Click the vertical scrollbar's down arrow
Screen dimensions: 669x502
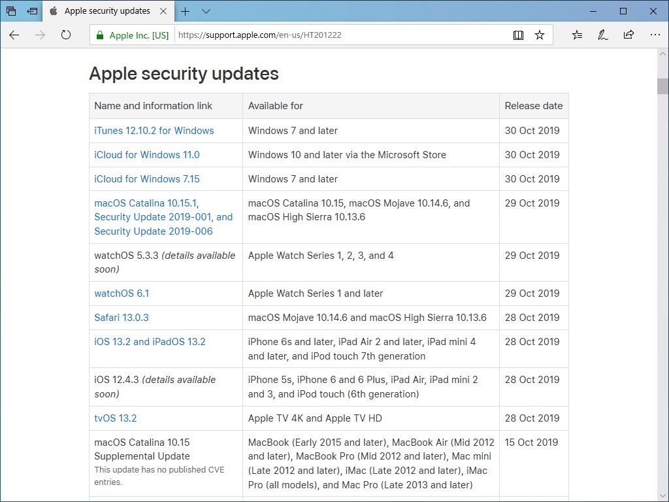coord(662,496)
